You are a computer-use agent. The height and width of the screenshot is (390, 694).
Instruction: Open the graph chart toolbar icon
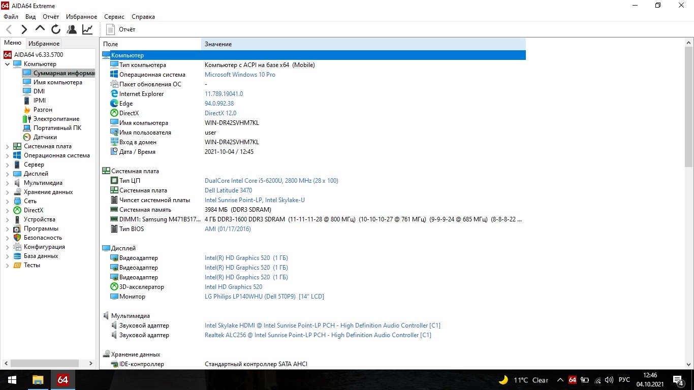87,29
